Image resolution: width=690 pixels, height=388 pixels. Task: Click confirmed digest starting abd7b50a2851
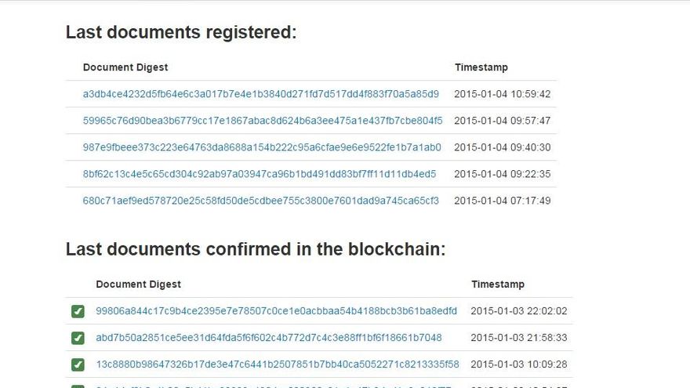click(x=269, y=338)
